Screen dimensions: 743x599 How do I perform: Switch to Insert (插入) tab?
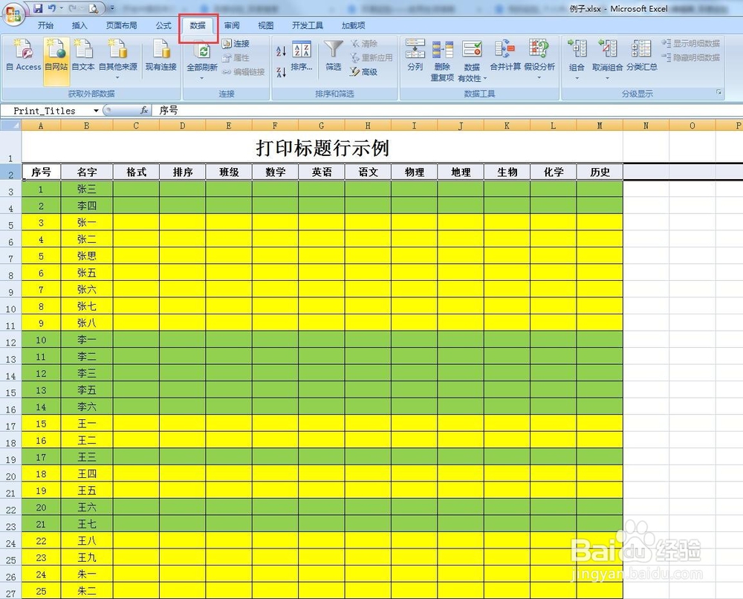(x=80, y=25)
